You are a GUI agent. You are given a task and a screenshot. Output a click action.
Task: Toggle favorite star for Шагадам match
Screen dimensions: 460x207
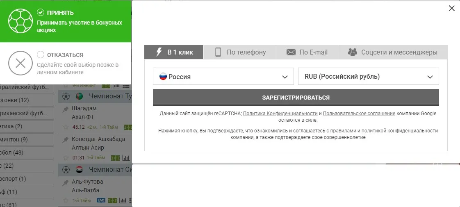click(66, 127)
